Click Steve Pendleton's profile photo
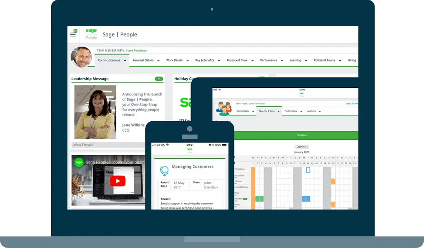The image size is (424, 248). [81, 57]
